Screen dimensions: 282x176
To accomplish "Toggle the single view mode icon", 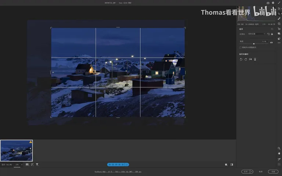I will [x=226, y=165].
